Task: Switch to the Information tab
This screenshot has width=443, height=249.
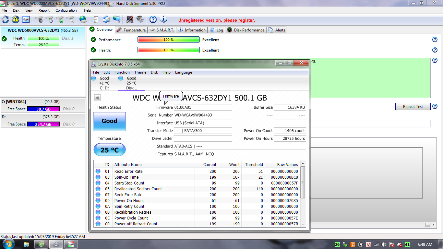Action: [192, 30]
